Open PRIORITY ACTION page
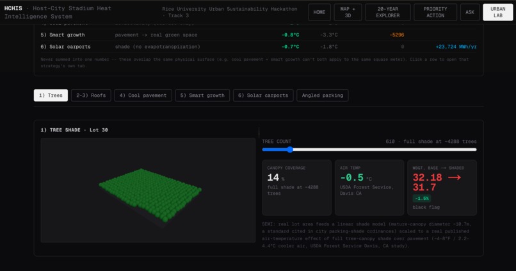The image size is (516, 271). coord(435,12)
